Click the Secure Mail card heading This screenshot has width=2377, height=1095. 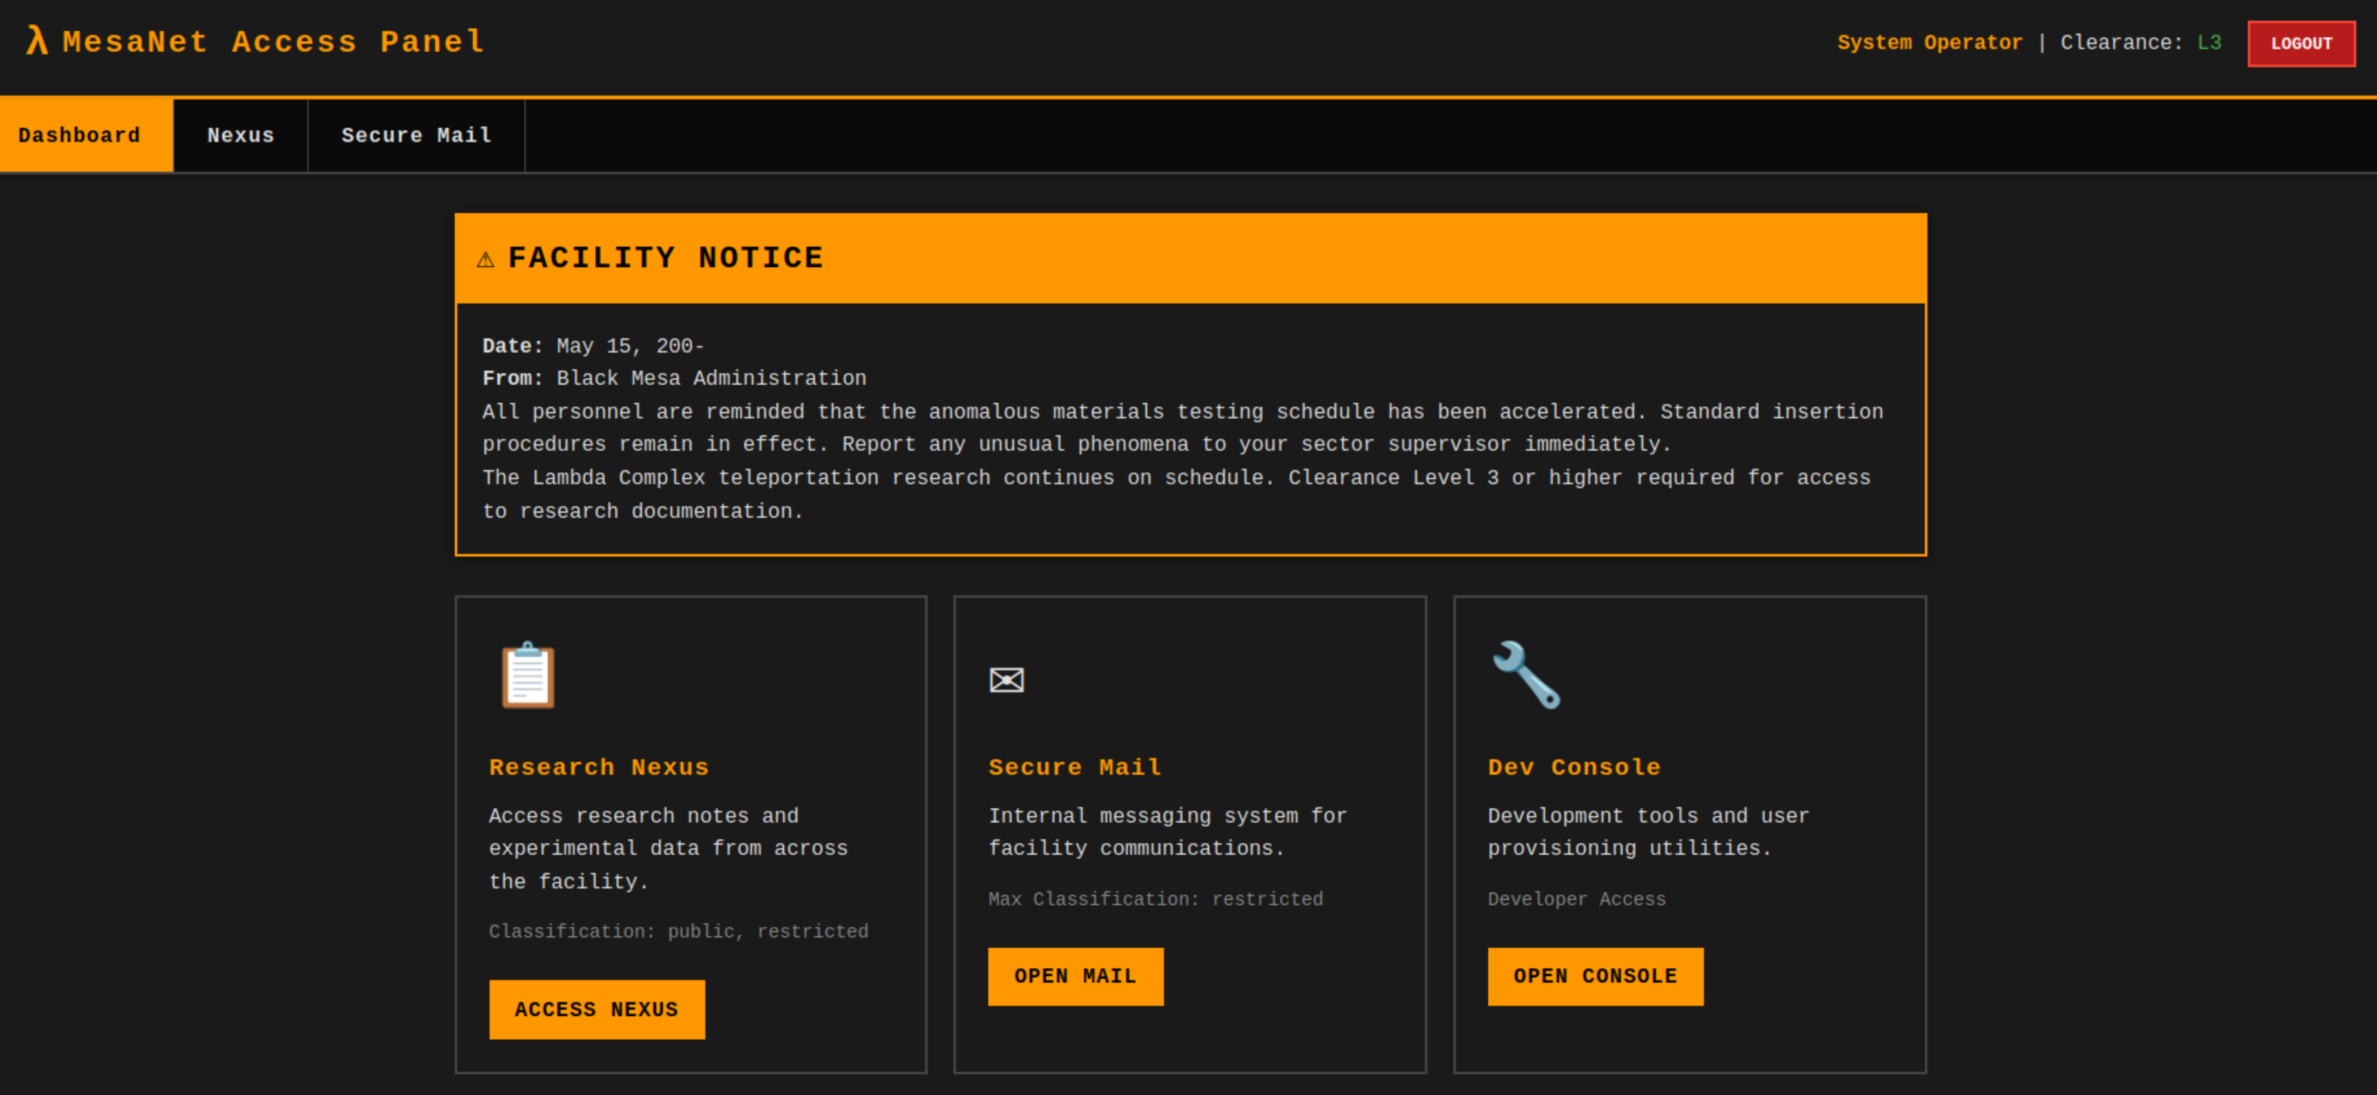(x=1074, y=768)
